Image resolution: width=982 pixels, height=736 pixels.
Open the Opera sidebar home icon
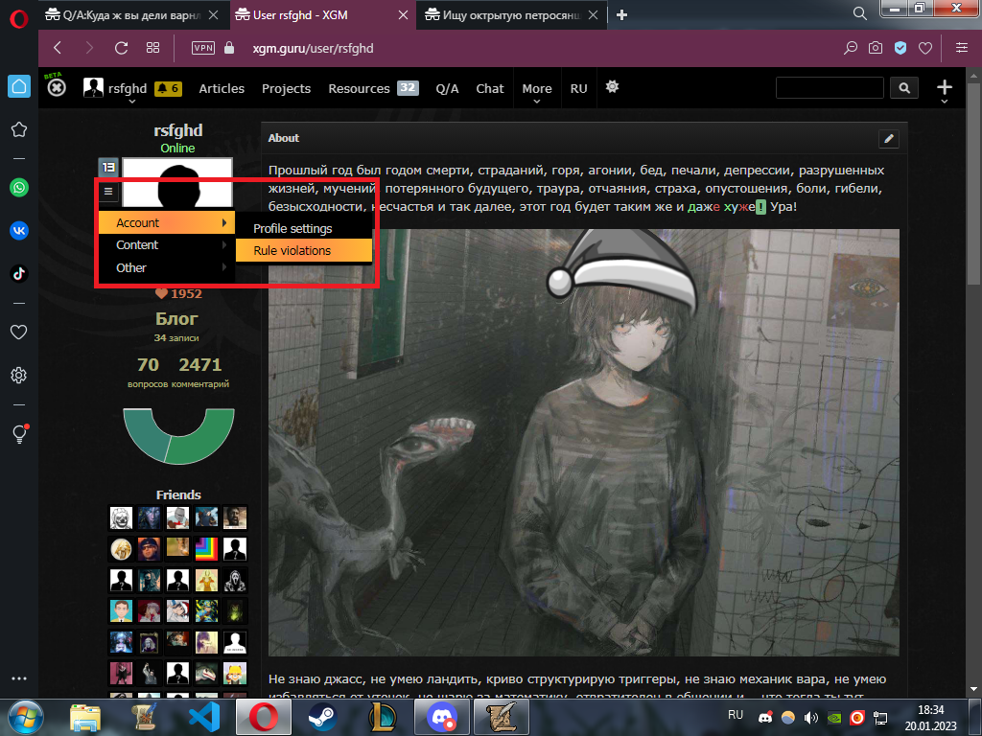pos(19,86)
